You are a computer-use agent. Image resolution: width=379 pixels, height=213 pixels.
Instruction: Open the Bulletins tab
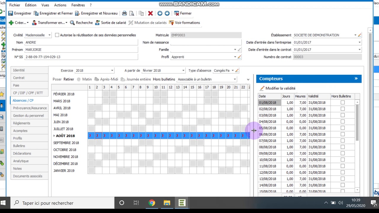pos(29,146)
